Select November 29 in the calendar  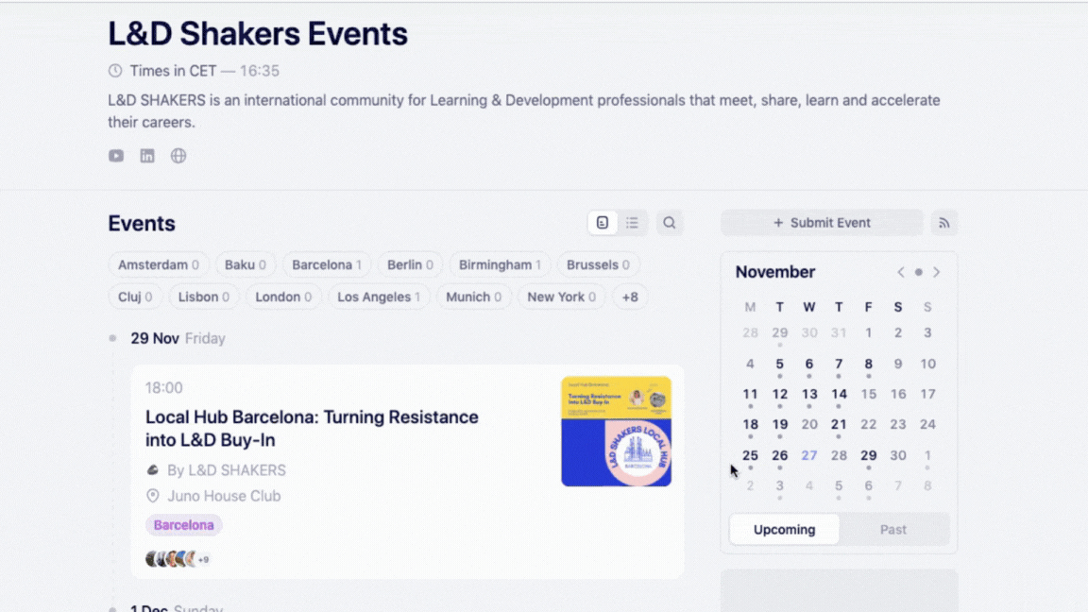tap(868, 455)
